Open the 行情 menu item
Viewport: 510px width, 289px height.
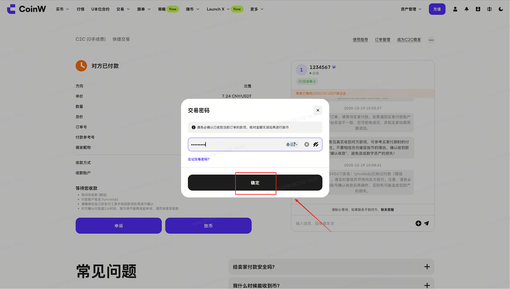coord(80,9)
